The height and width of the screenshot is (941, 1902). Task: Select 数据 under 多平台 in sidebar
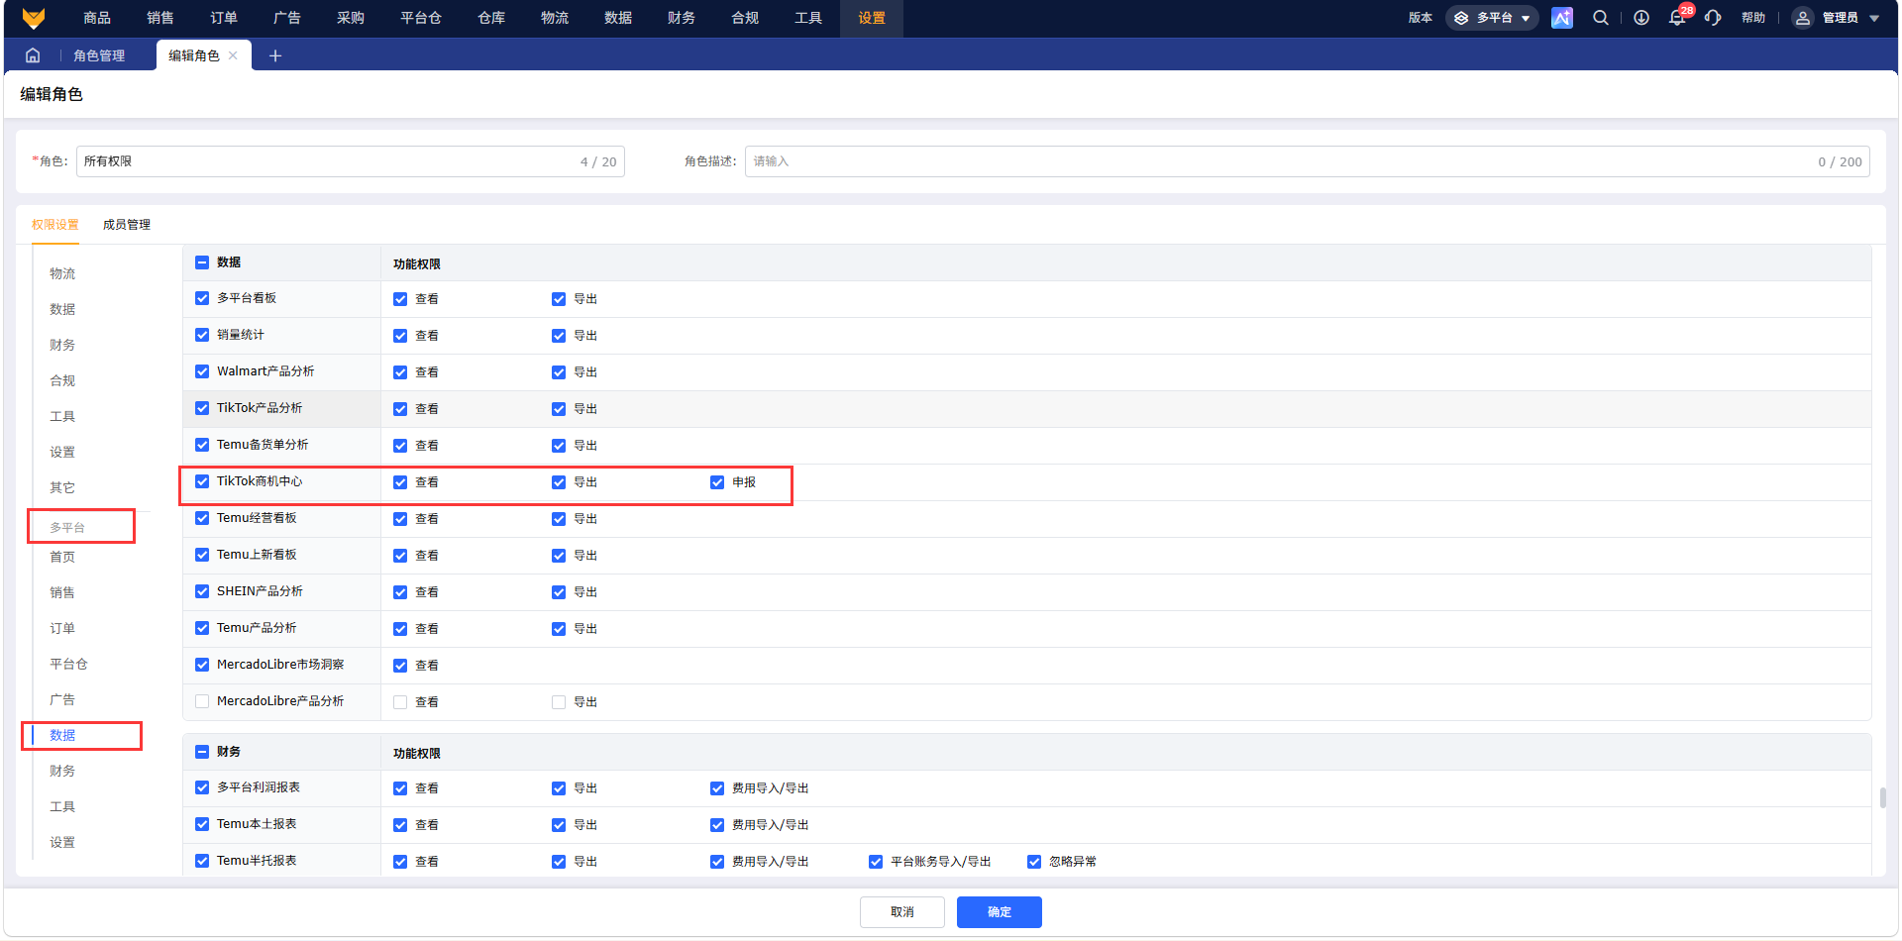pos(63,735)
